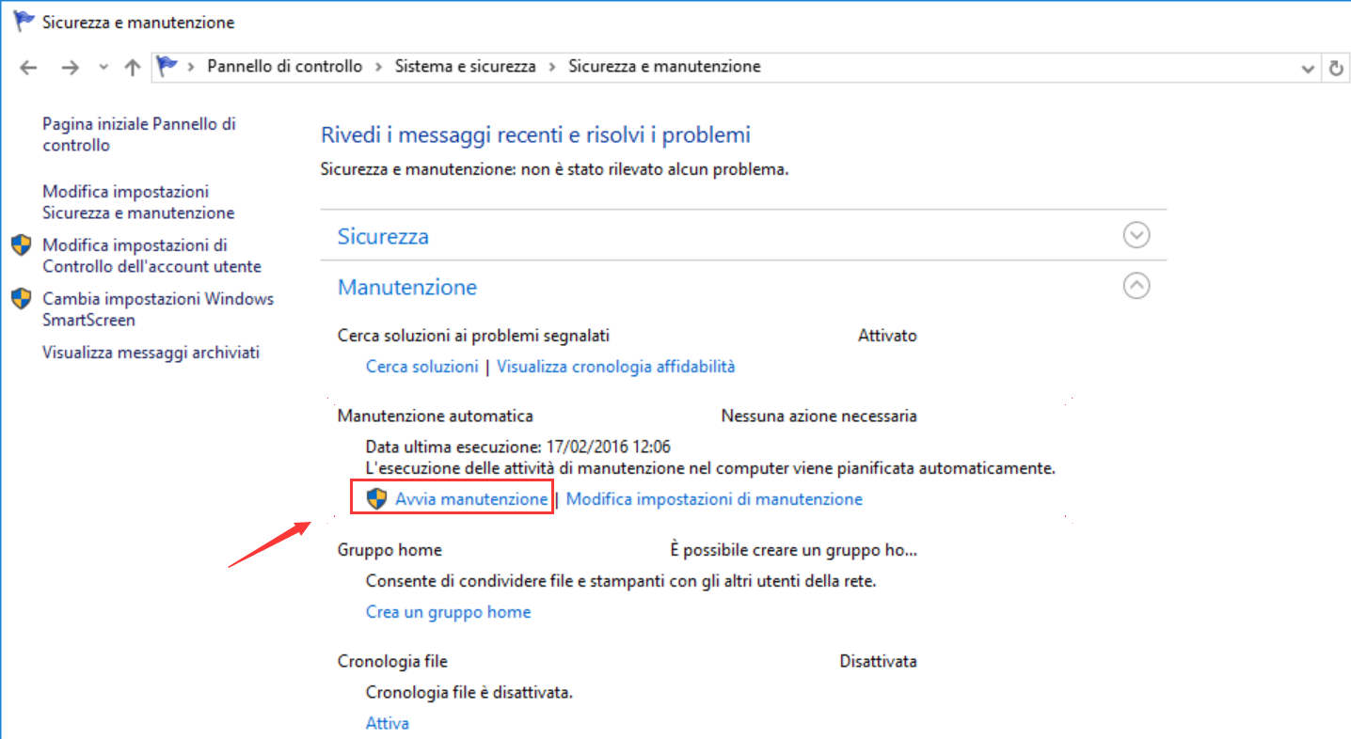This screenshot has height=739, width=1351.
Task: Refresh the page with the reload icon
Action: click(x=1336, y=68)
